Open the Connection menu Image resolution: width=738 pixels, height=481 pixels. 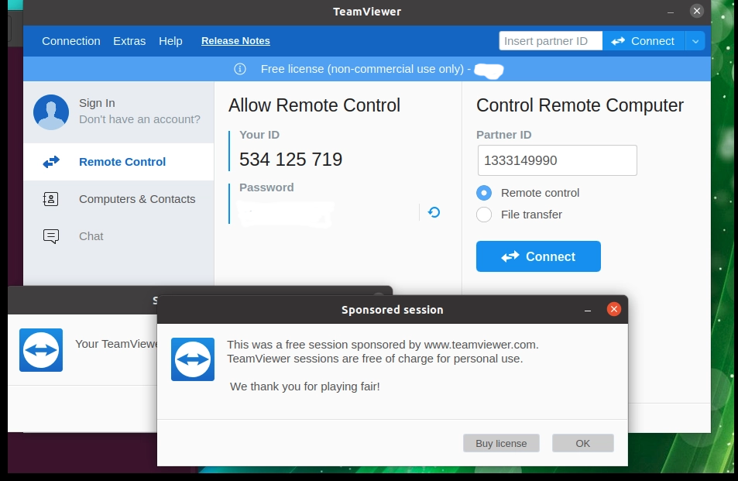pos(71,41)
